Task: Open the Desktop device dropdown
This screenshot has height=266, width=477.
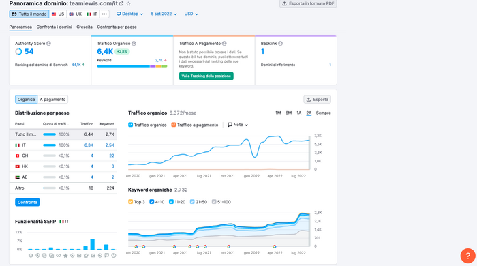Action: pos(130,14)
